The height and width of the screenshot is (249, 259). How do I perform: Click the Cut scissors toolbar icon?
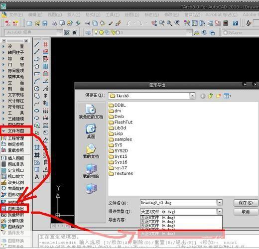click(x=87, y=23)
